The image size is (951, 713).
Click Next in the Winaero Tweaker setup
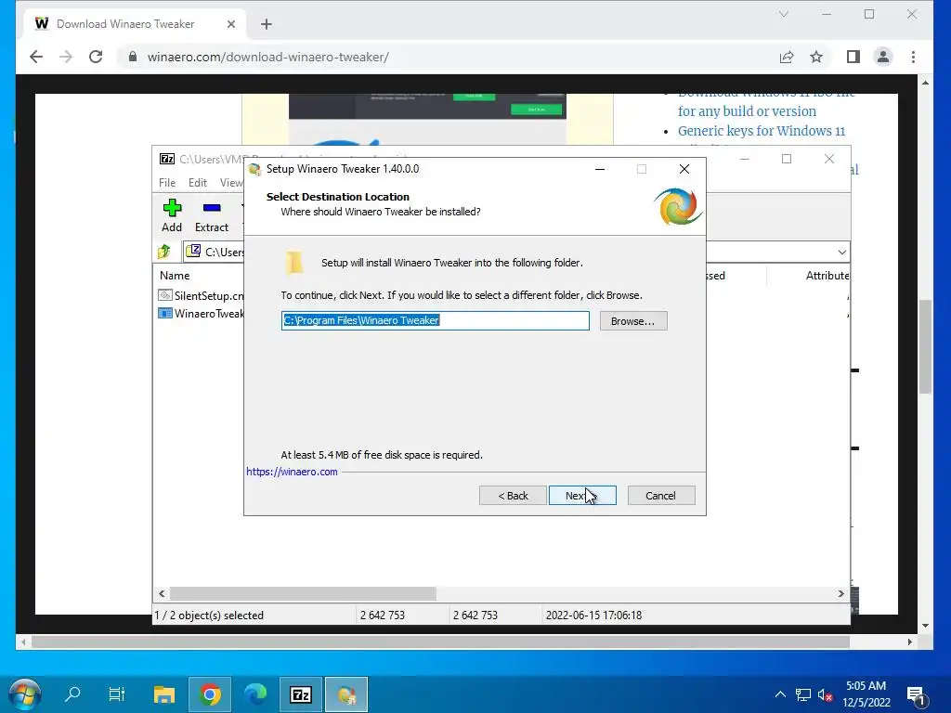coord(582,496)
